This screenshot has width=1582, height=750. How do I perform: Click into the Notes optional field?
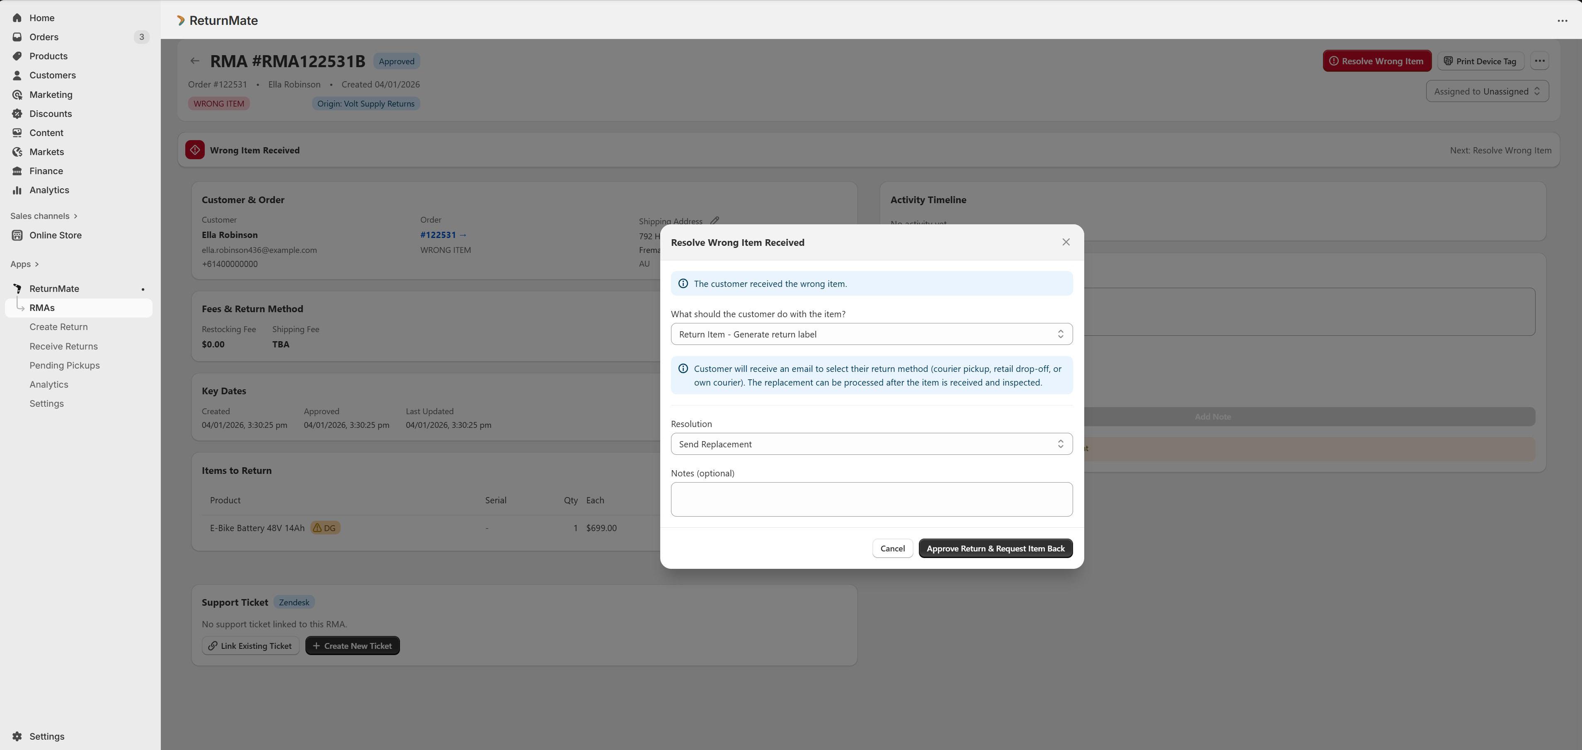click(x=872, y=500)
